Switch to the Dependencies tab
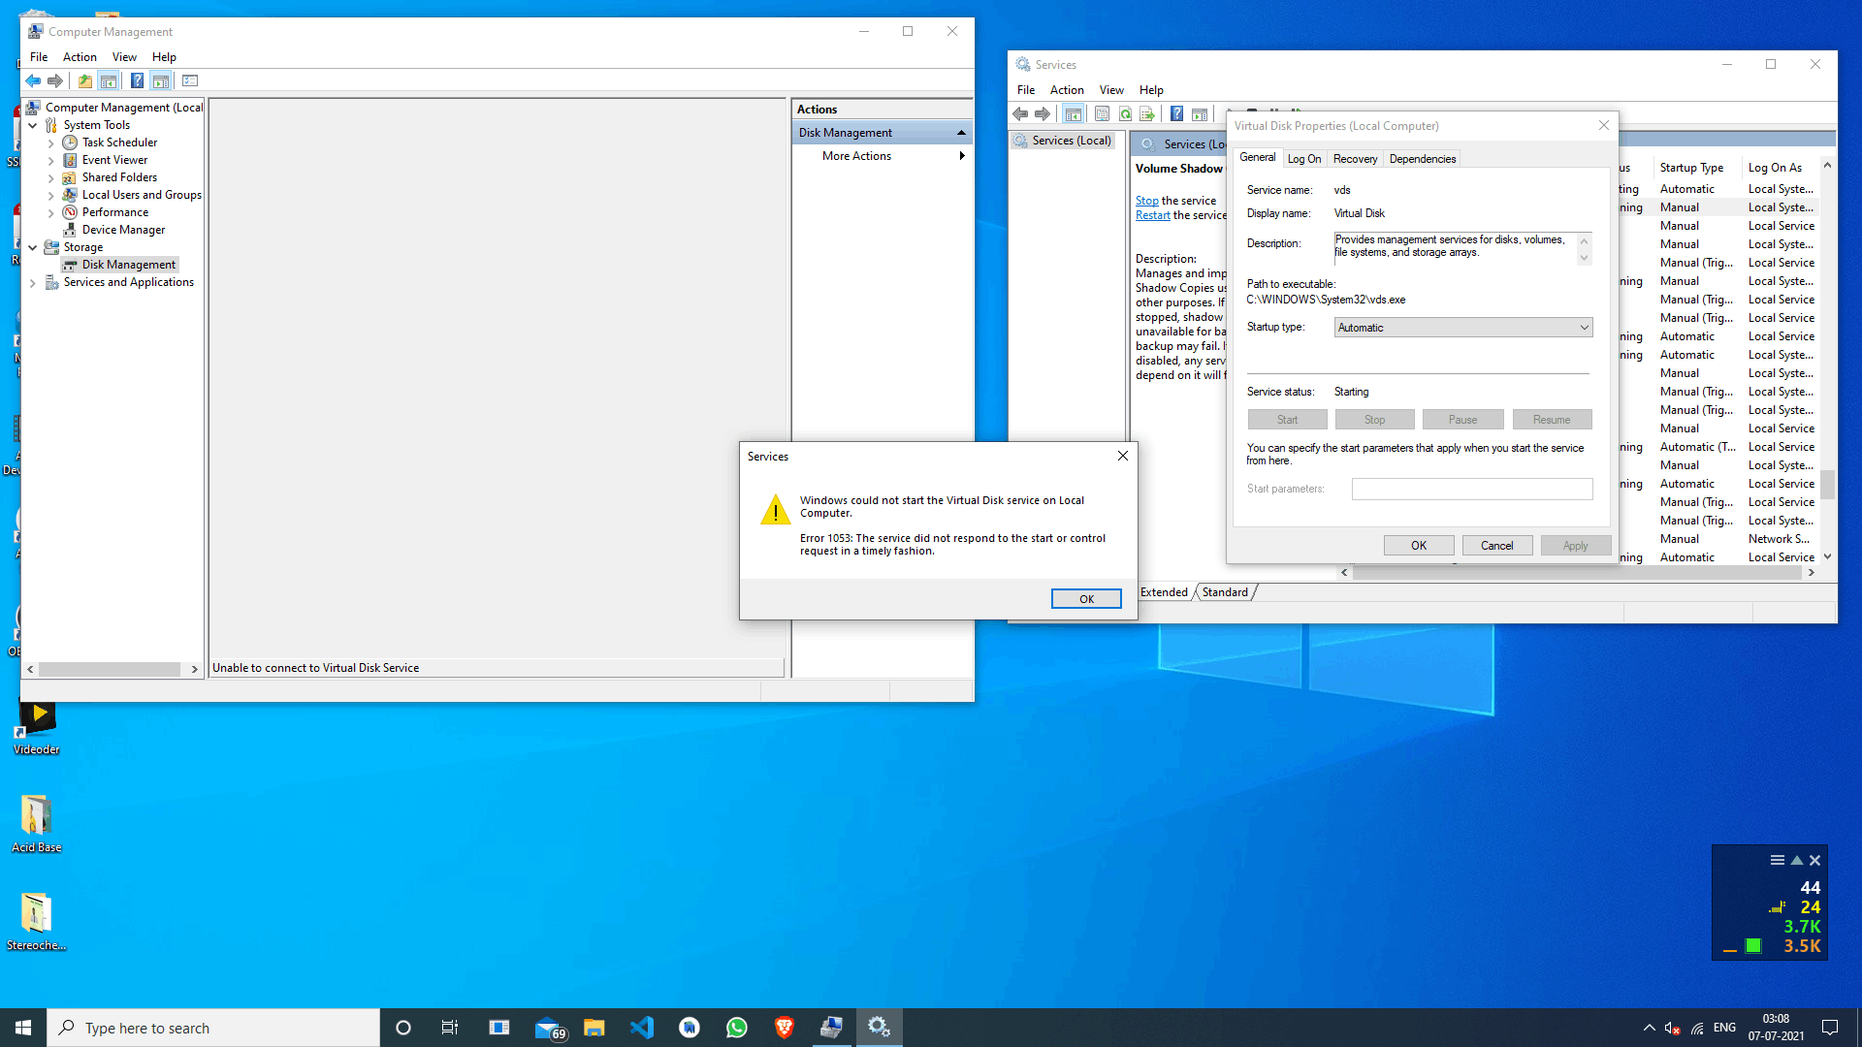 pyautogui.click(x=1422, y=159)
